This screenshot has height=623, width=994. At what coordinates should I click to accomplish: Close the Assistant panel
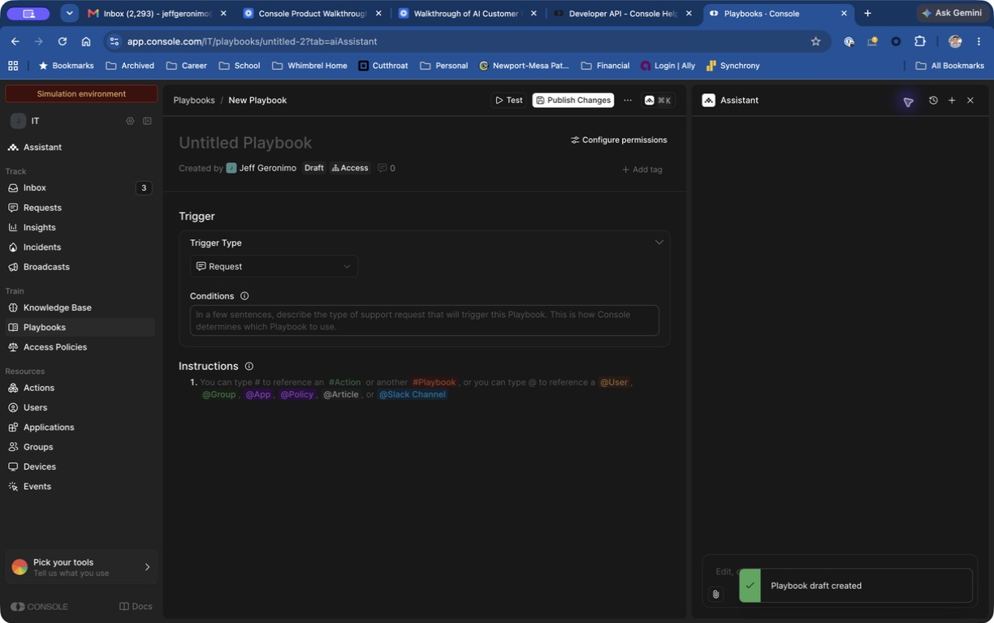tap(970, 100)
